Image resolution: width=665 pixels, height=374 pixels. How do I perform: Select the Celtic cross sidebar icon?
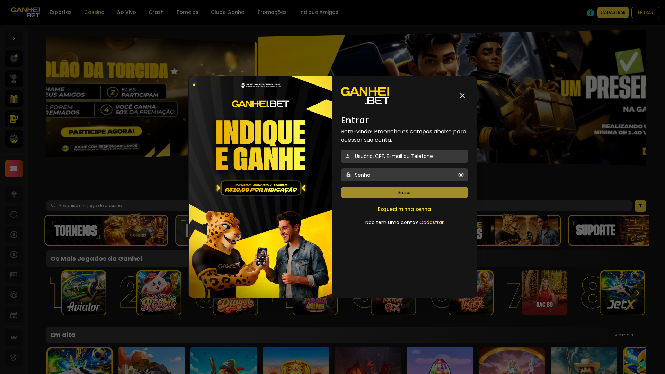point(14,194)
